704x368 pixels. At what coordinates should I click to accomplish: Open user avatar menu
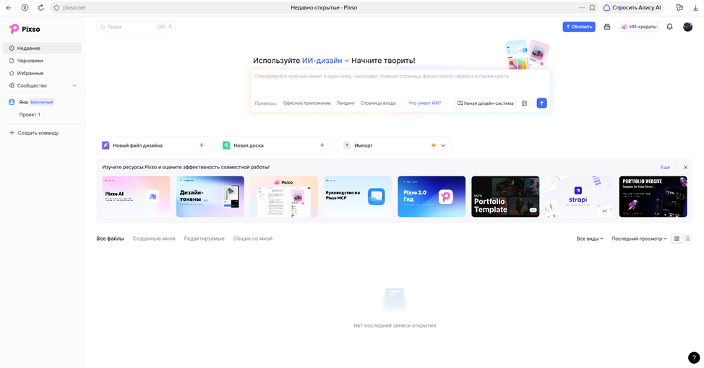click(687, 27)
